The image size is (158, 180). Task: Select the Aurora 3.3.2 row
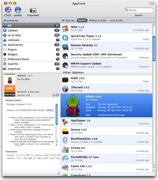pos(106,131)
